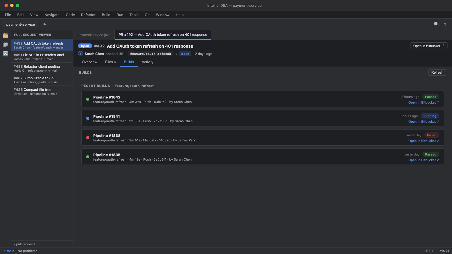
Task: Click the 3 hours ago timestamp
Action: click(408, 116)
